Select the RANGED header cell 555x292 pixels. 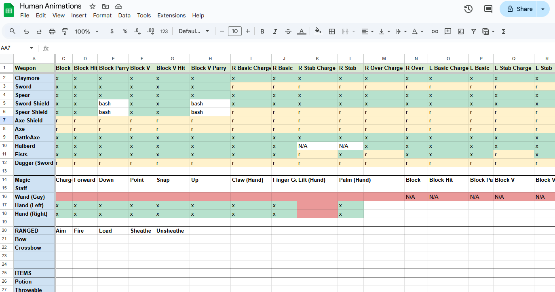pos(34,231)
